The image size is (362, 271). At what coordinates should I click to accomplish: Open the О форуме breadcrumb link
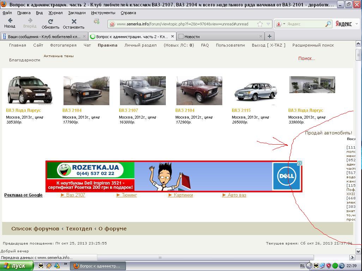[x=113, y=229]
